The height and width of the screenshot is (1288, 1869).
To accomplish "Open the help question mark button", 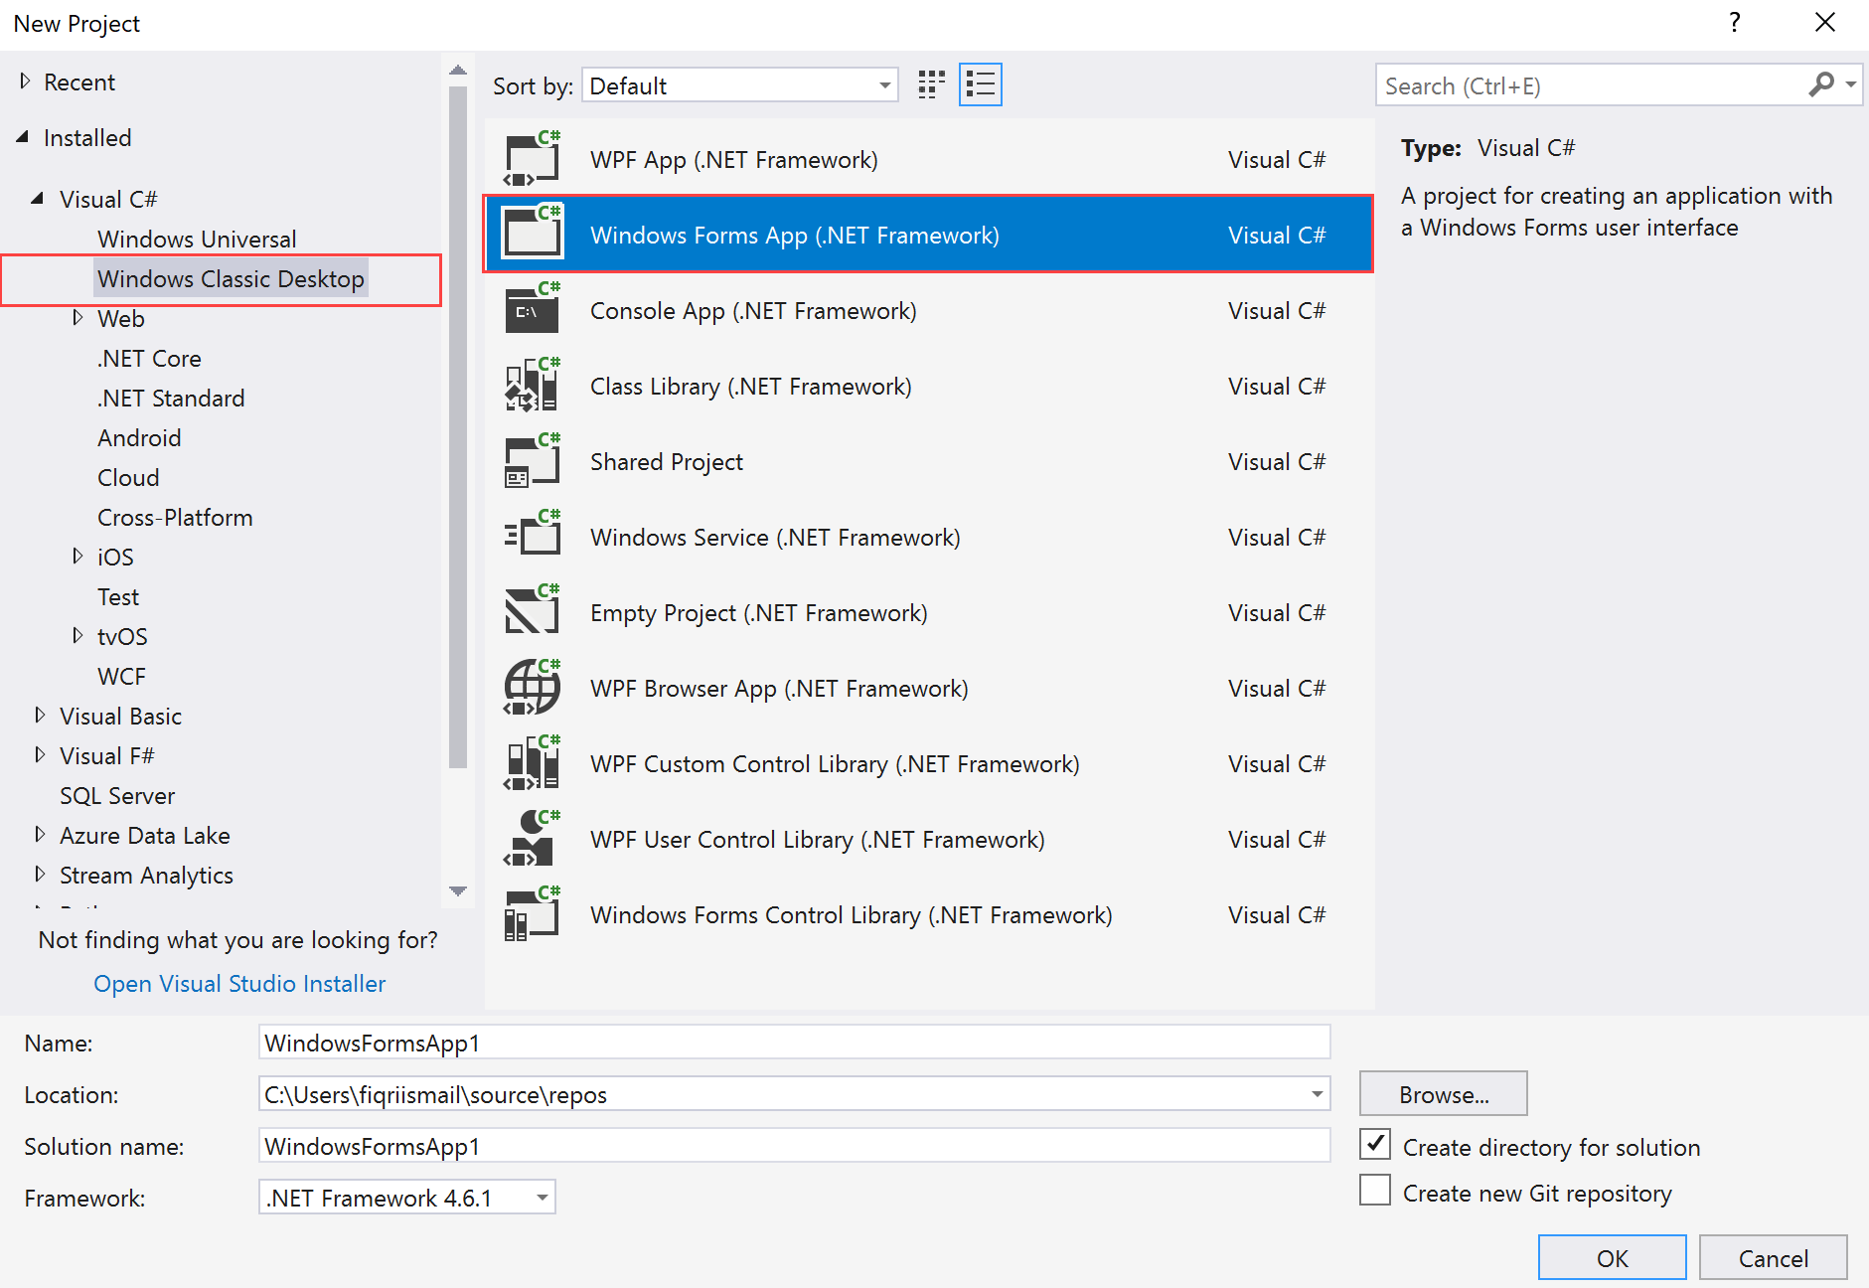I will [x=1735, y=23].
